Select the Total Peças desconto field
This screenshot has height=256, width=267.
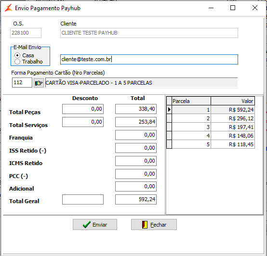pos(83,109)
